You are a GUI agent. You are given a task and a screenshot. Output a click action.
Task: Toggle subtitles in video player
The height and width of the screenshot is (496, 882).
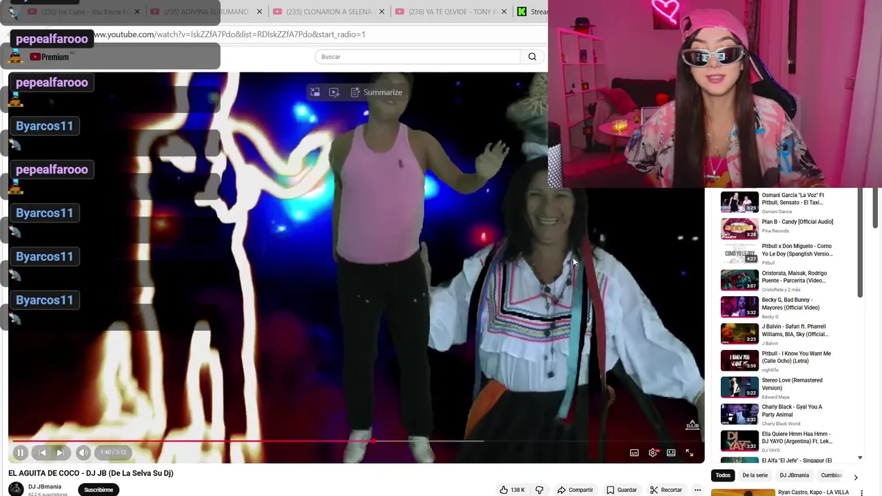634,453
